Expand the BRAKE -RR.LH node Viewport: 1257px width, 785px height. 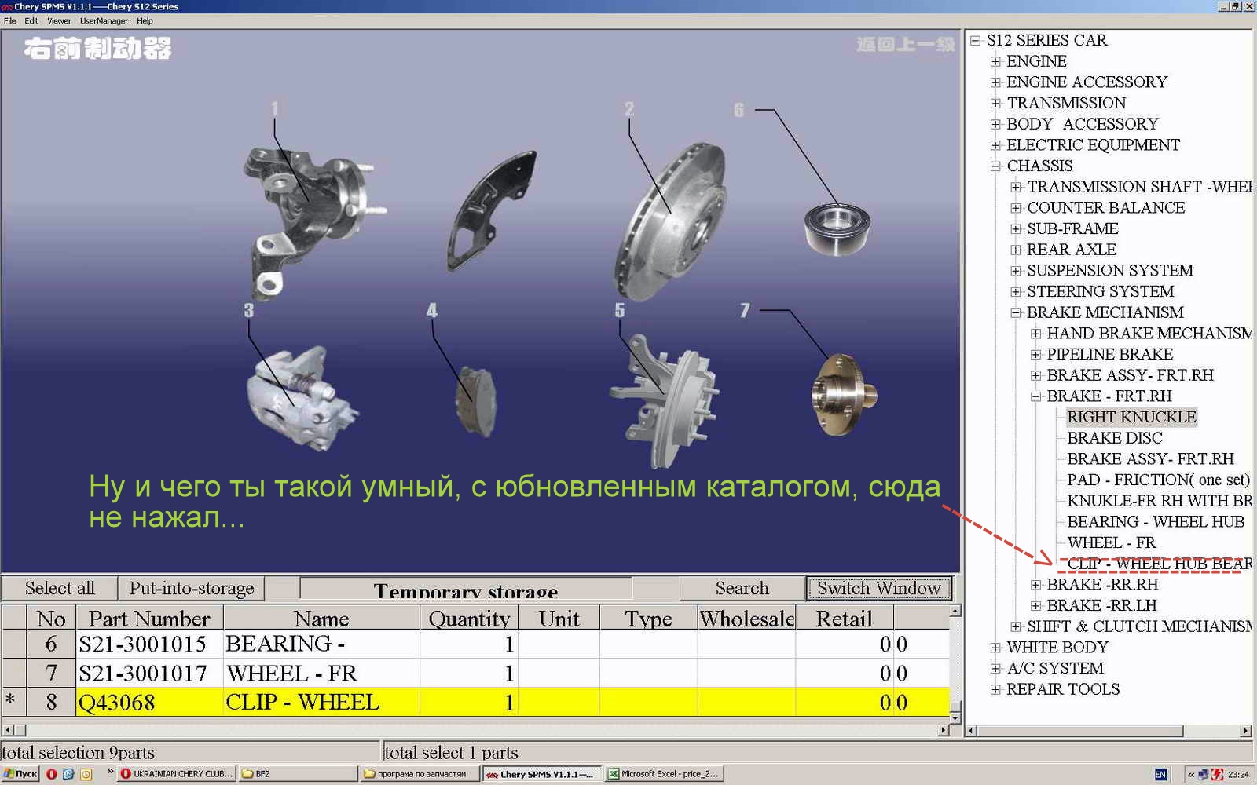click(x=1035, y=605)
